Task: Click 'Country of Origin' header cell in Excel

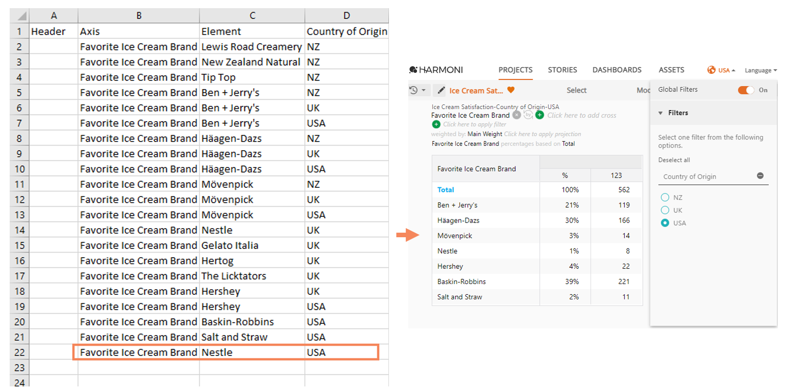Action: coord(347,32)
